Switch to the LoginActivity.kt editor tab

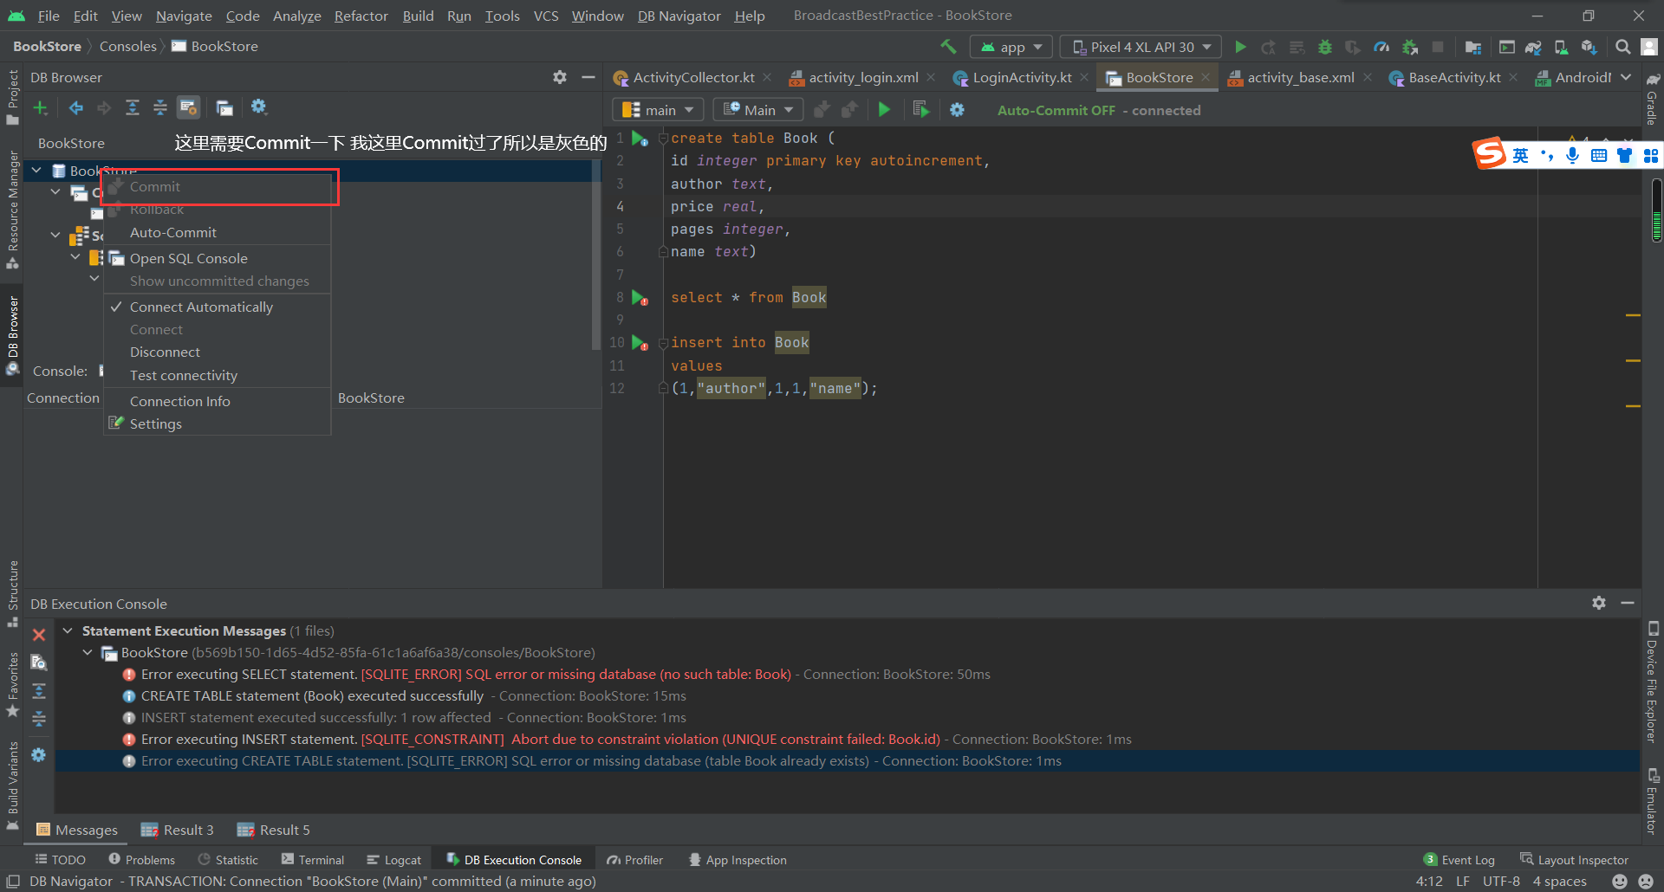click(x=1021, y=78)
